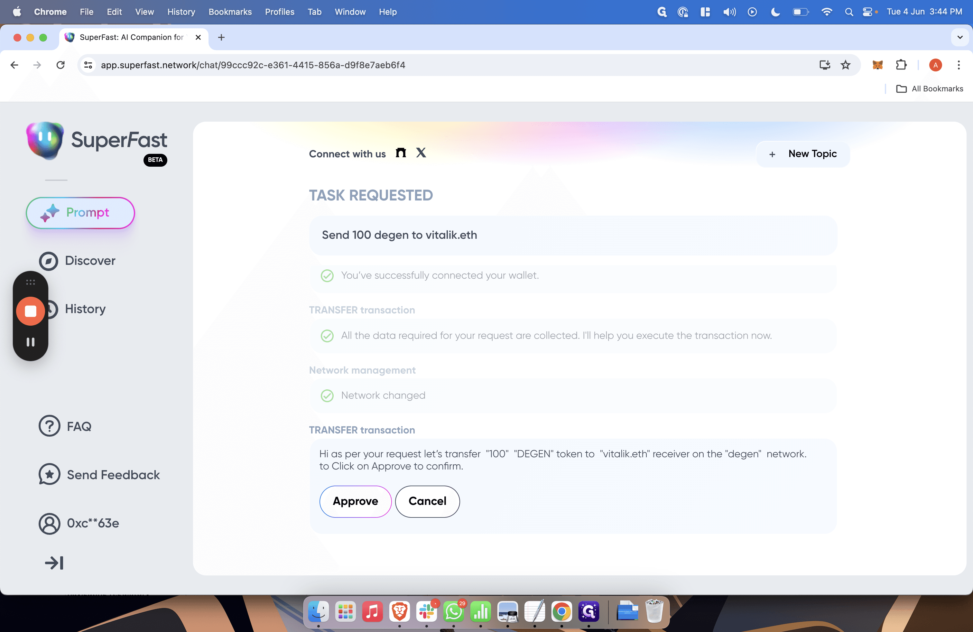This screenshot has width=973, height=632.
Task: Close the SuperFast tab
Action: [198, 37]
